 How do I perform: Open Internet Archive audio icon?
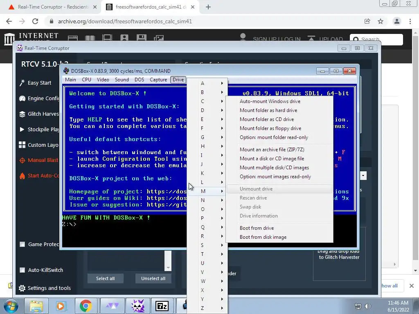(124, 38)
